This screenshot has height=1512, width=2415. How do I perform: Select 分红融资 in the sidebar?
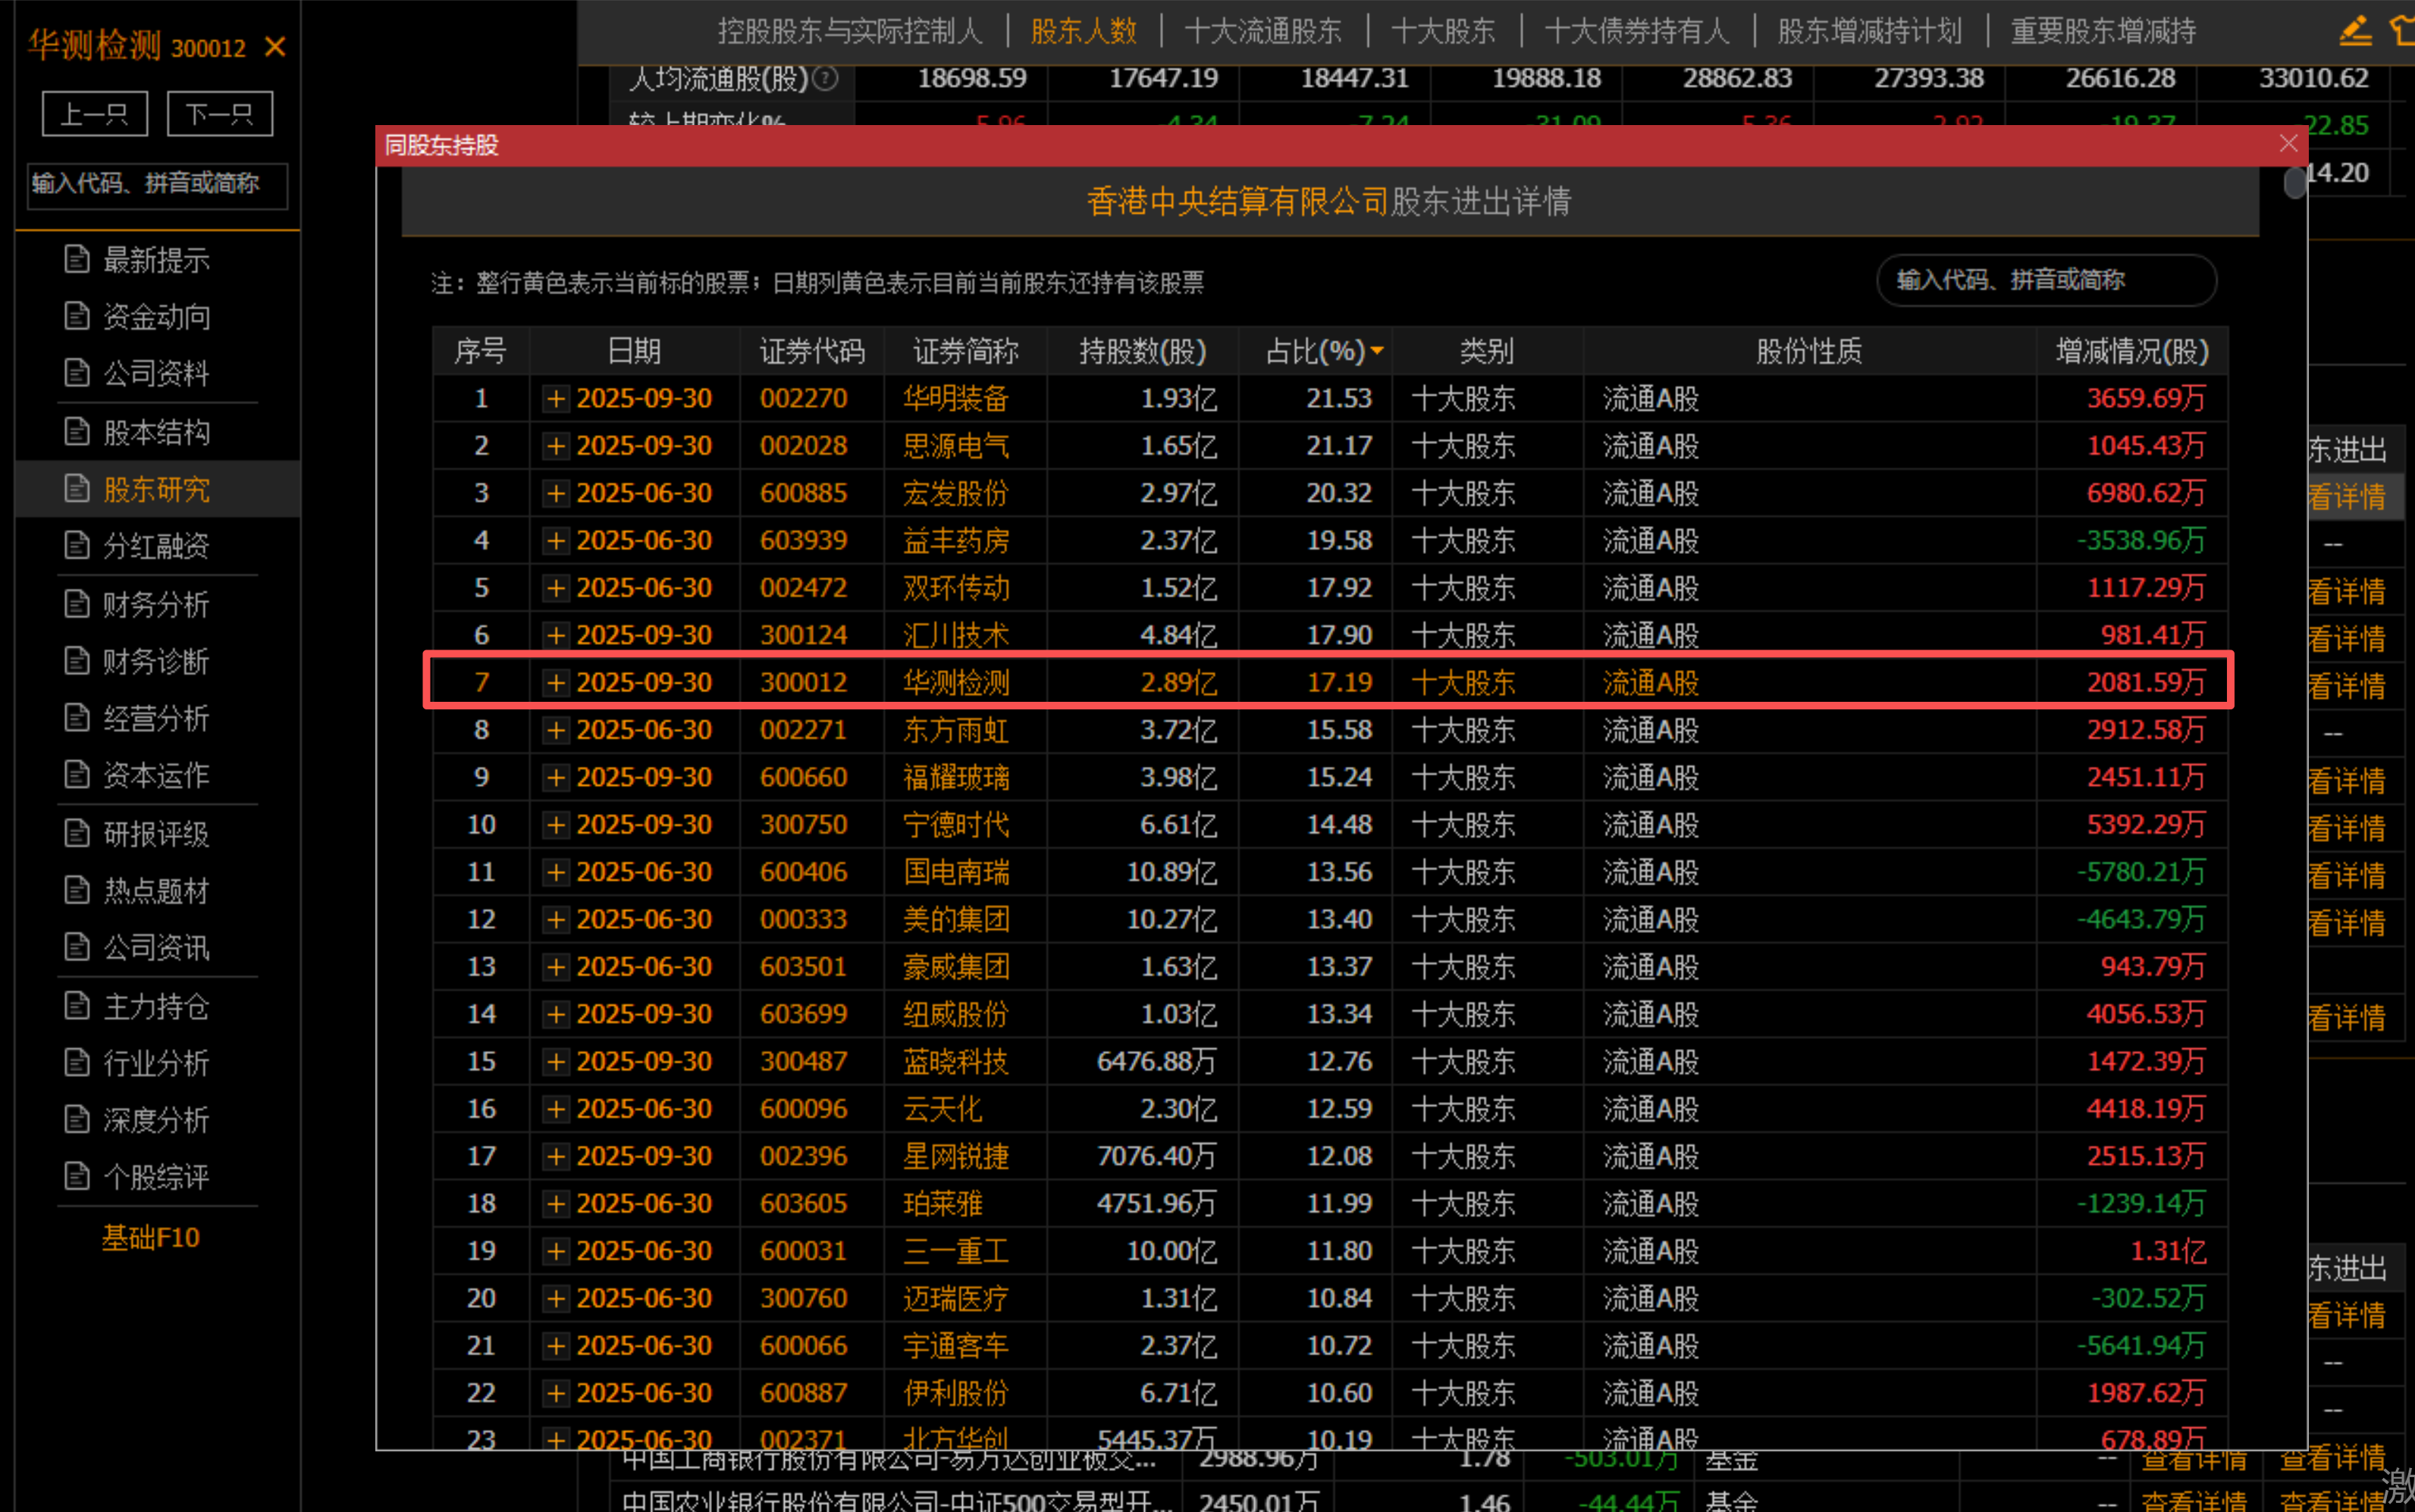point(156,546)
